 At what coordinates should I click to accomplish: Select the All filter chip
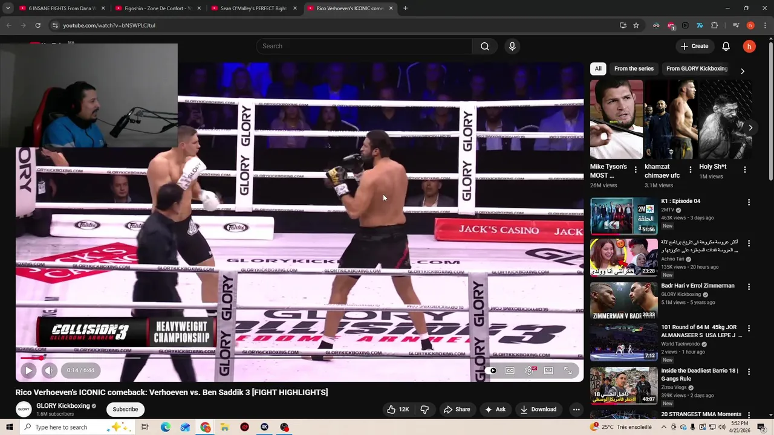coord(598,68)
